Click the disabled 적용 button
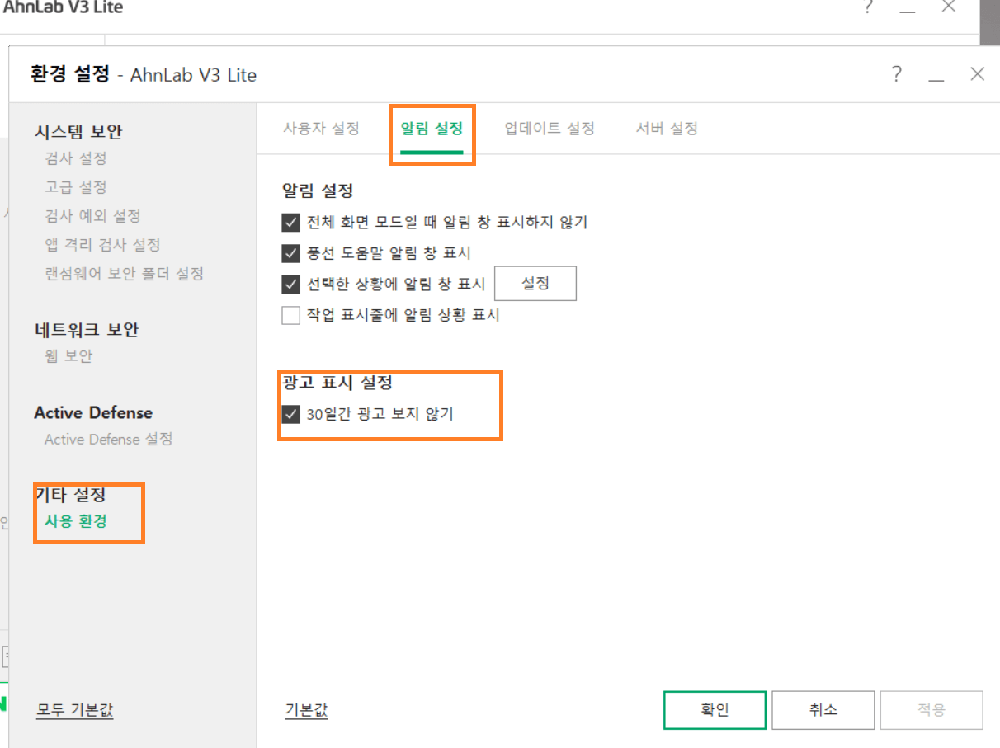 [x=932, y=710]
